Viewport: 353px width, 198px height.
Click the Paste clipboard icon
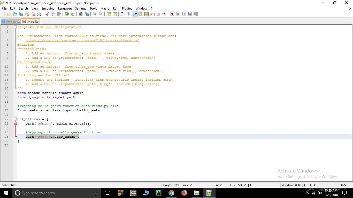[59, 14]
